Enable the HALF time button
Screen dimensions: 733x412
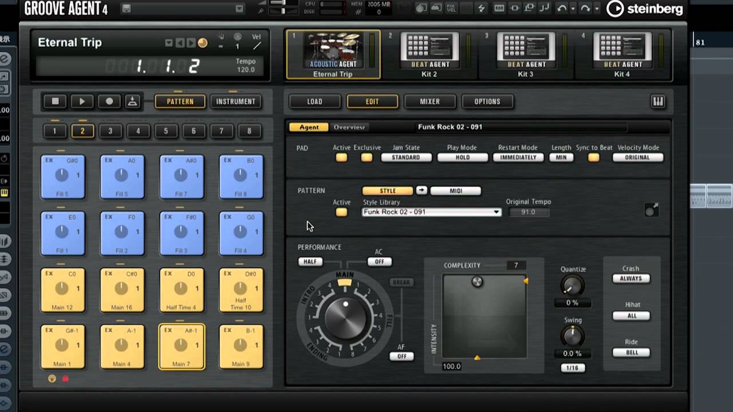310,262
